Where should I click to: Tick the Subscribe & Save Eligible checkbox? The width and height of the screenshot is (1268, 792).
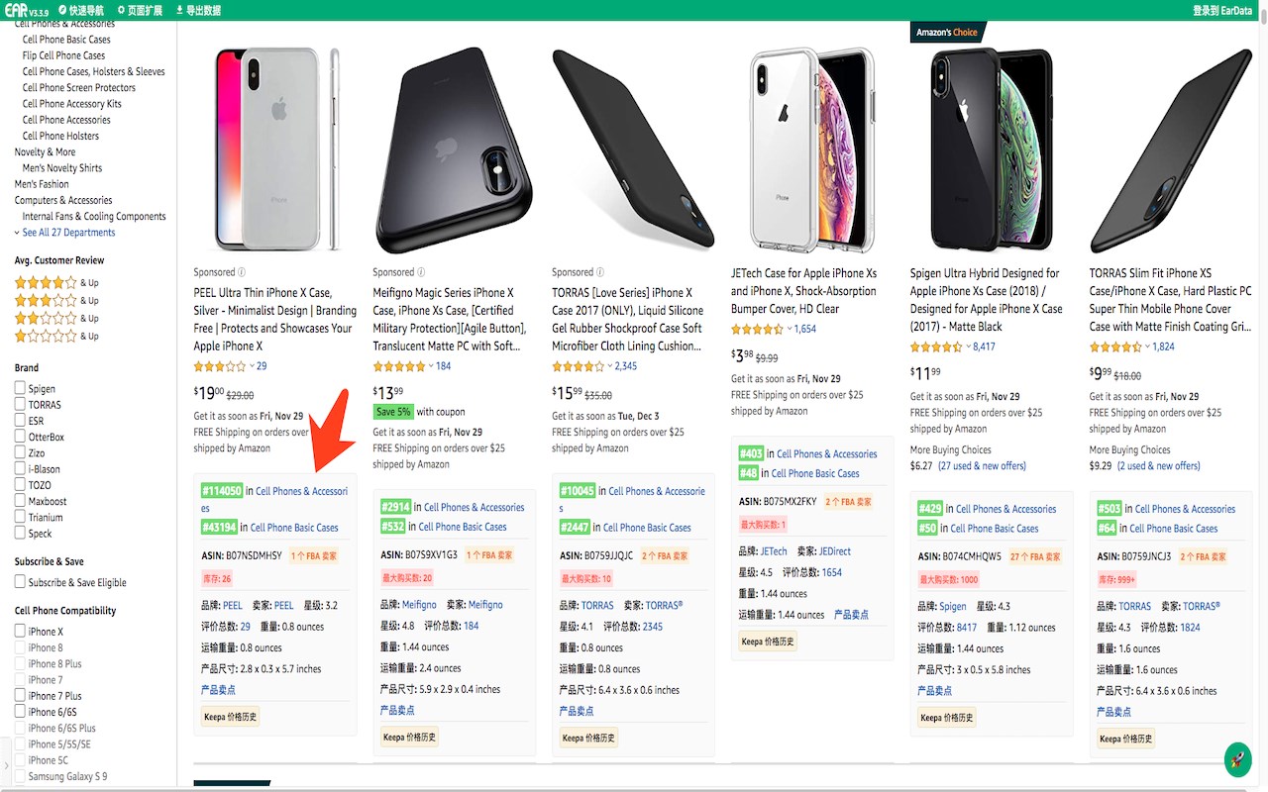(x=20, y=582)
